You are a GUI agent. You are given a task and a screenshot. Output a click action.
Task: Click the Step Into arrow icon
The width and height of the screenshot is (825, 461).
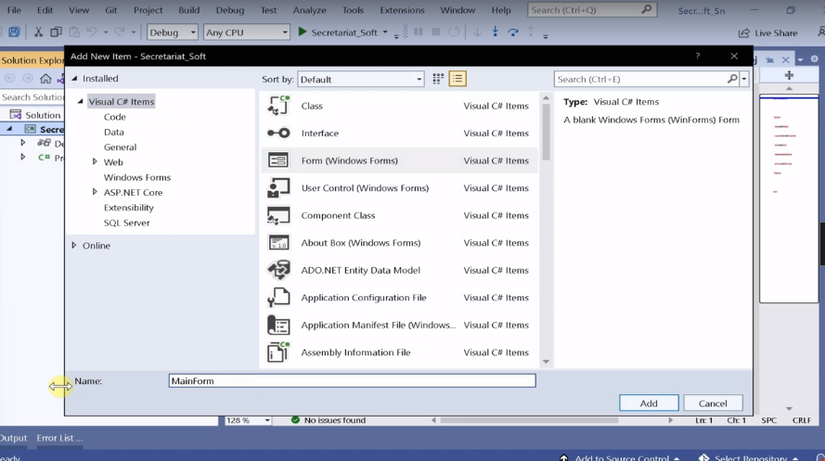pyautogui.click(x=496, y=32)
